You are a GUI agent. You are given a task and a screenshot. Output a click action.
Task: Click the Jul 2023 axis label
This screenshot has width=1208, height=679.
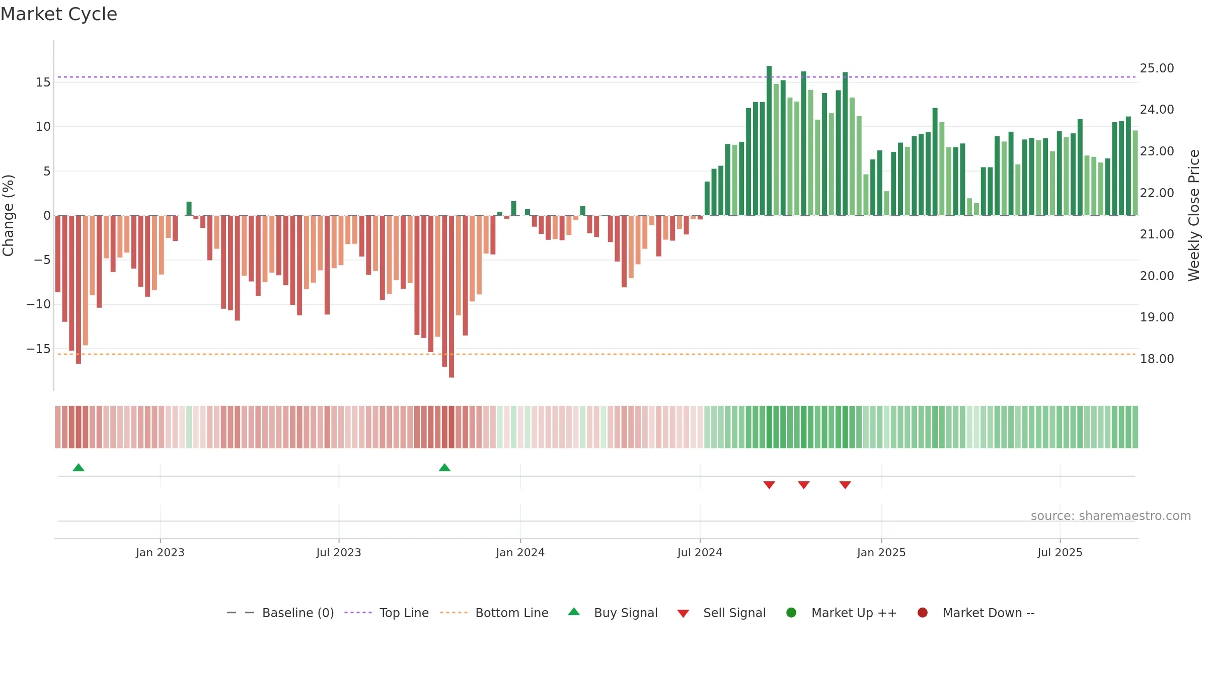coord(339,552)
